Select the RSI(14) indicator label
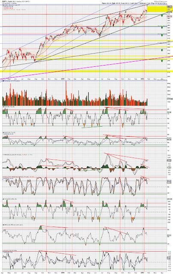 click(9, 132)
